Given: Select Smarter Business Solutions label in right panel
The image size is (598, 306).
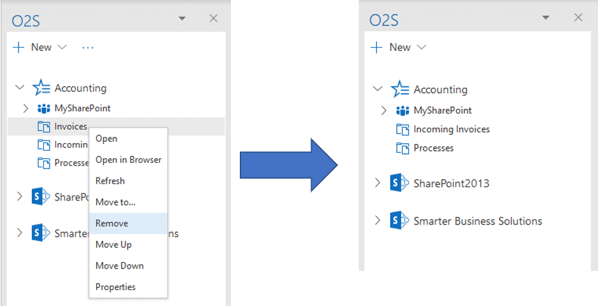Looking at the screenshot, I should point(478,221).
